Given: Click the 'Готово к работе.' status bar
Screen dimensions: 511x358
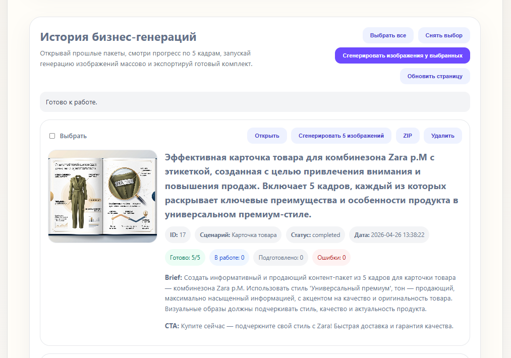Looking at the screenshot, I should [x=255, y=102].
